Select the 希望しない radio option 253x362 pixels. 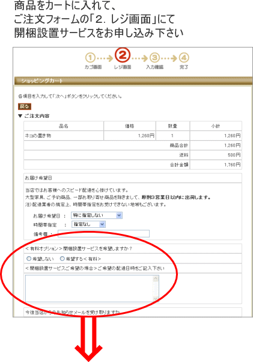[x=29, y=259]
